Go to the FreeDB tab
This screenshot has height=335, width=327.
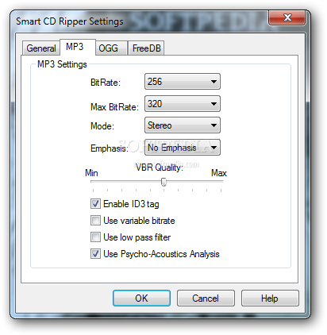146,48
